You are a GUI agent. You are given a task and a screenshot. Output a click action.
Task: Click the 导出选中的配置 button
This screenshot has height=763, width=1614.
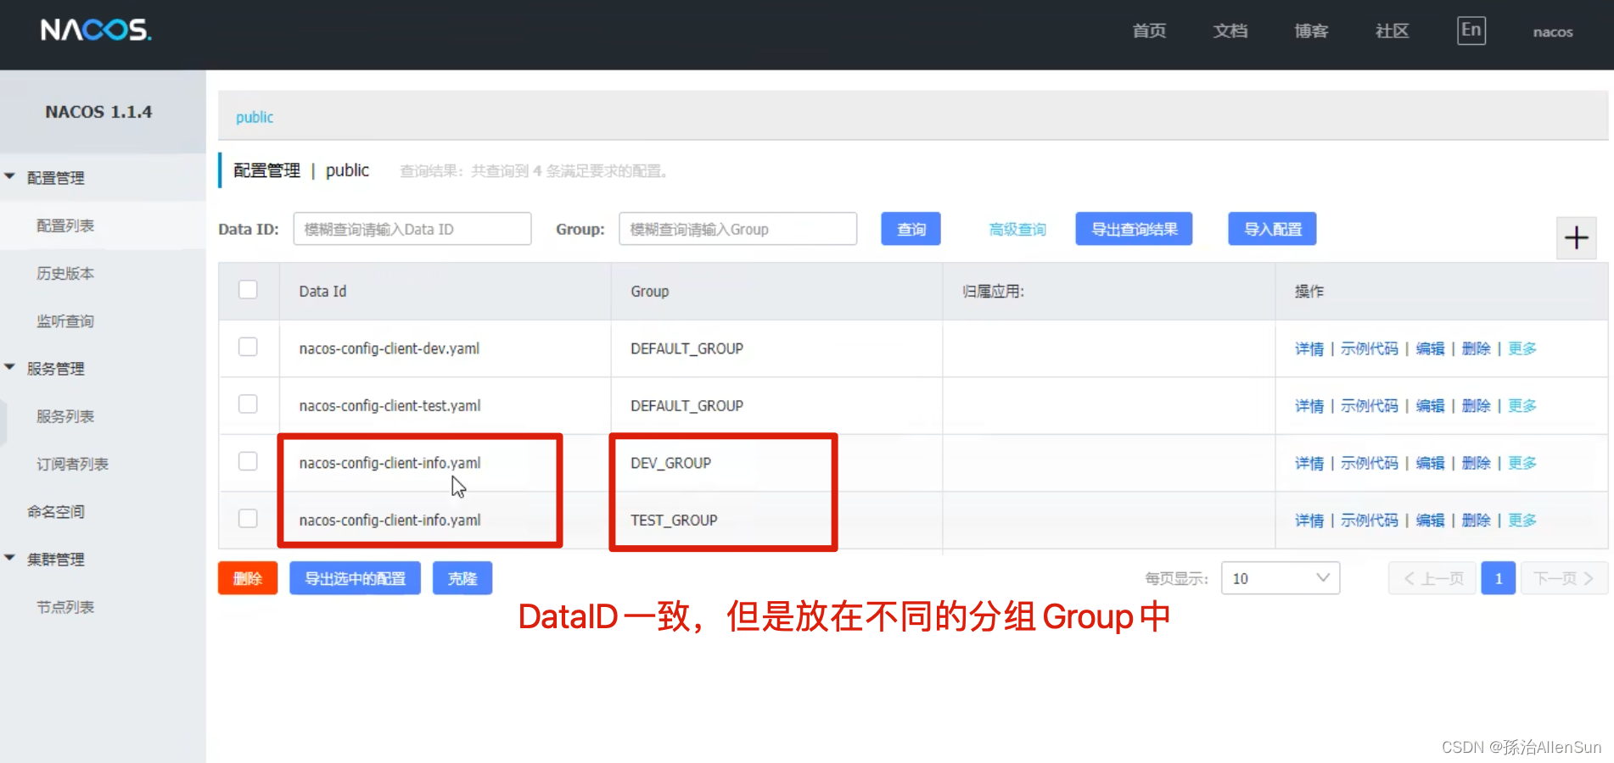click(x=355, y=578)
